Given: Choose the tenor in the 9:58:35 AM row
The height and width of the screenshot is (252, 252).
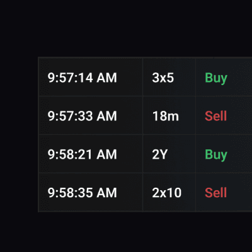Looking at the screenshot, I should click(x=169, y=192).
